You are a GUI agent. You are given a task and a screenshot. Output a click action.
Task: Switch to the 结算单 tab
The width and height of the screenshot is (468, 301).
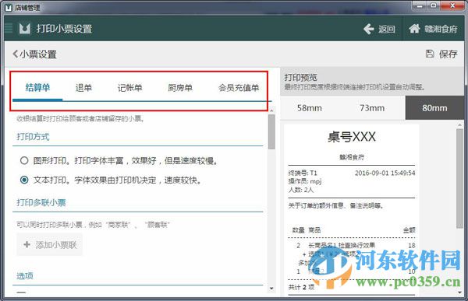tap(37, 88)
